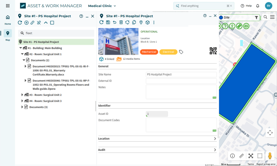Click the cube icon in detail toolbar

tap(147, 22)
